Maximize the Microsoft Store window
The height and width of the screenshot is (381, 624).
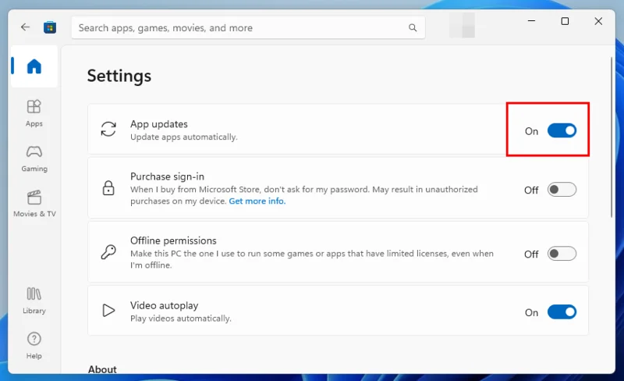[565, 22]
